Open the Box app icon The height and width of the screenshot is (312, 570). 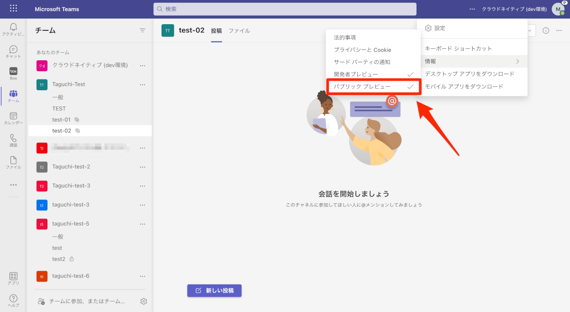[13, 74]
